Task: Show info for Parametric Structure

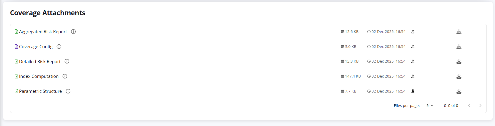Action: [68, 91]
